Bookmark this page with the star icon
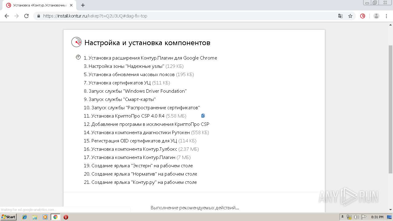The width and height of the screenshot is (393, 221). point(350,16)
